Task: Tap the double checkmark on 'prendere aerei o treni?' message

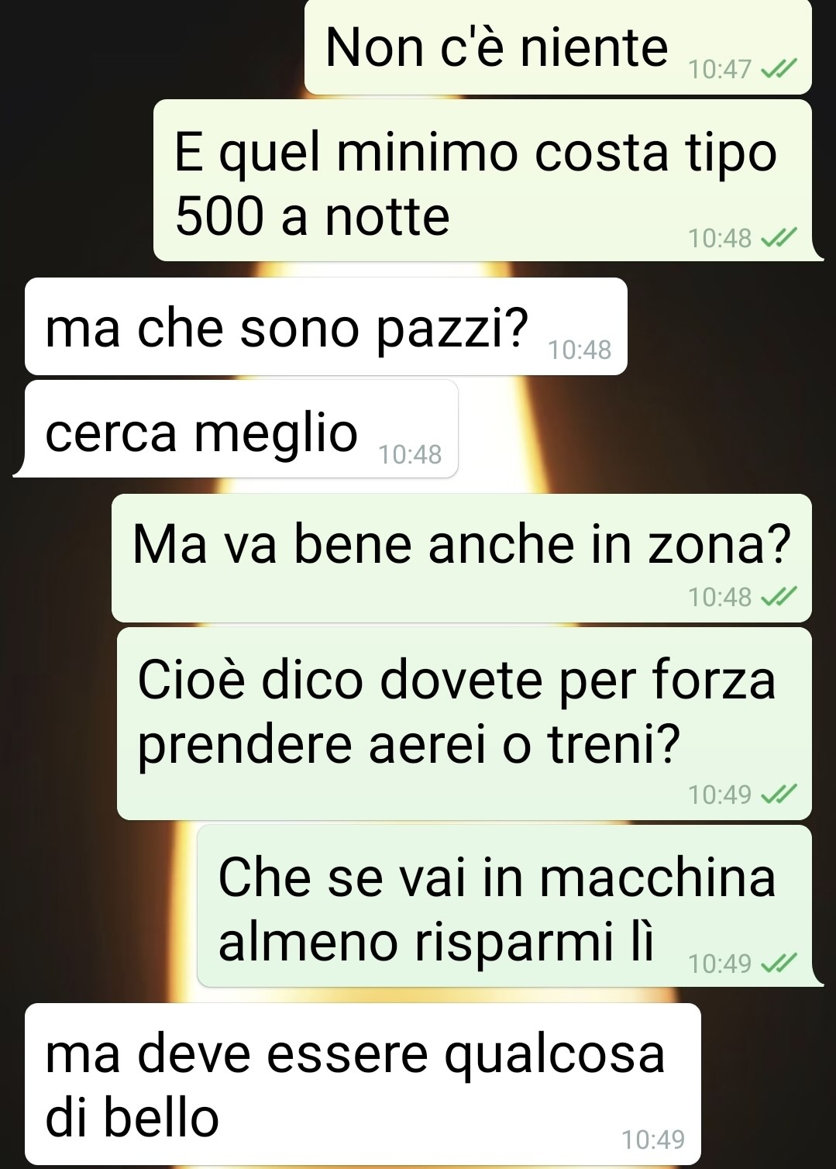Action: point(778,795)
